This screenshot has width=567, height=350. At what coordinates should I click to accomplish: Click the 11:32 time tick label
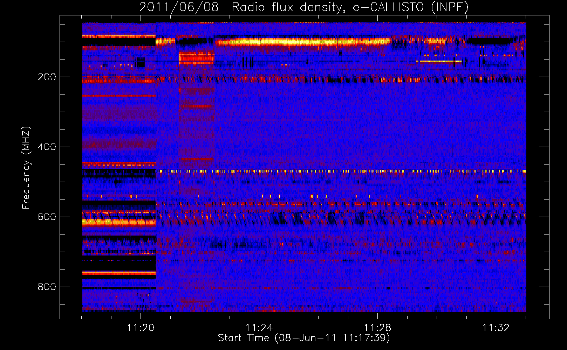point(496,328)
